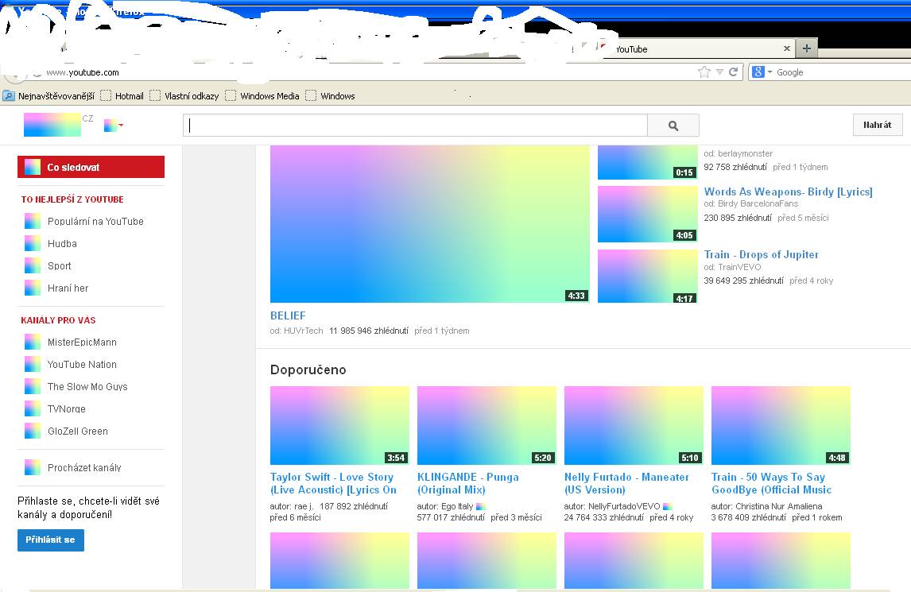Open Train - Drops of Jupiter video
Image resolution: width=911 pixels, height=592 pixels.
pyautogui.click(x=761, y=254)
